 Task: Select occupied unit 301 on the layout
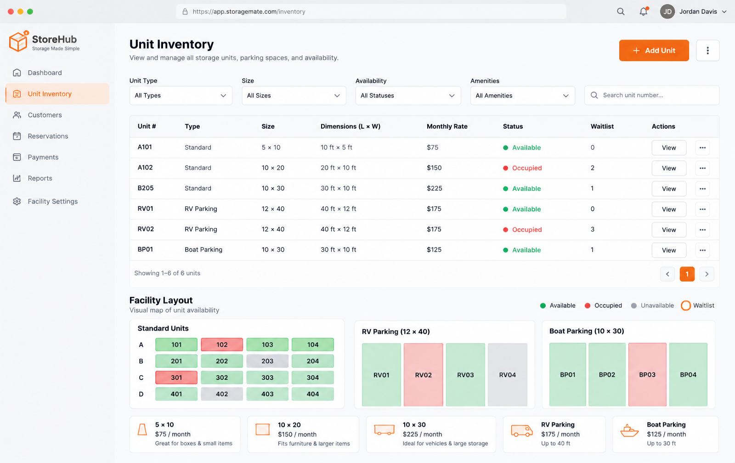click(x=176, y=378)
